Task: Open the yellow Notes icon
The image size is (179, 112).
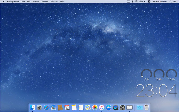Action: point(74,108)
